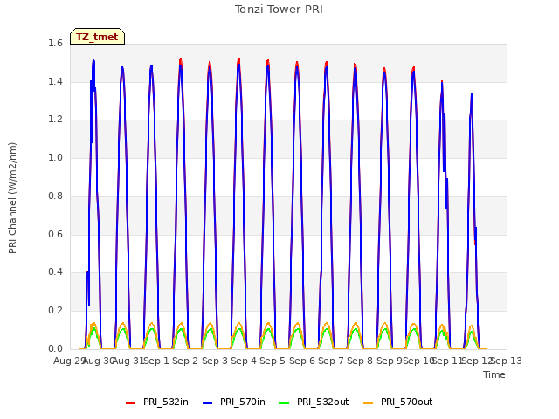The image size is (559, 419).
Task: Click the Sep 7 x-axis tick label
Action: (x=331, y=361)
